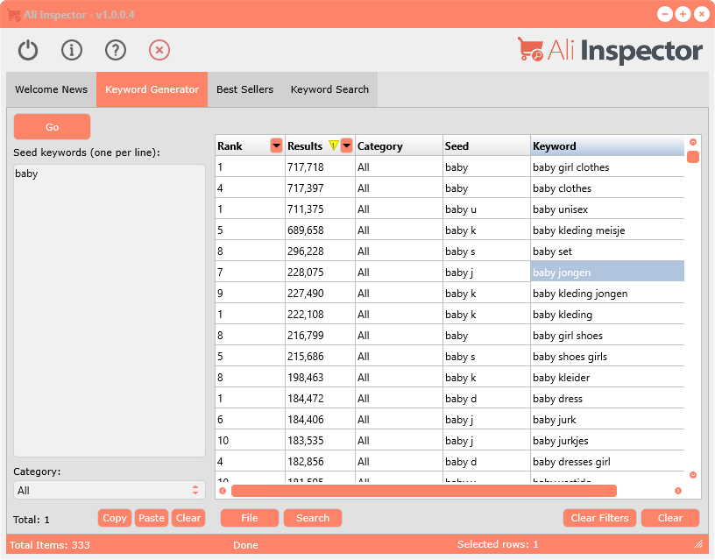The image size is (715, 560).
Task: Click the red X cancel icon
Action: click(159, 50)
